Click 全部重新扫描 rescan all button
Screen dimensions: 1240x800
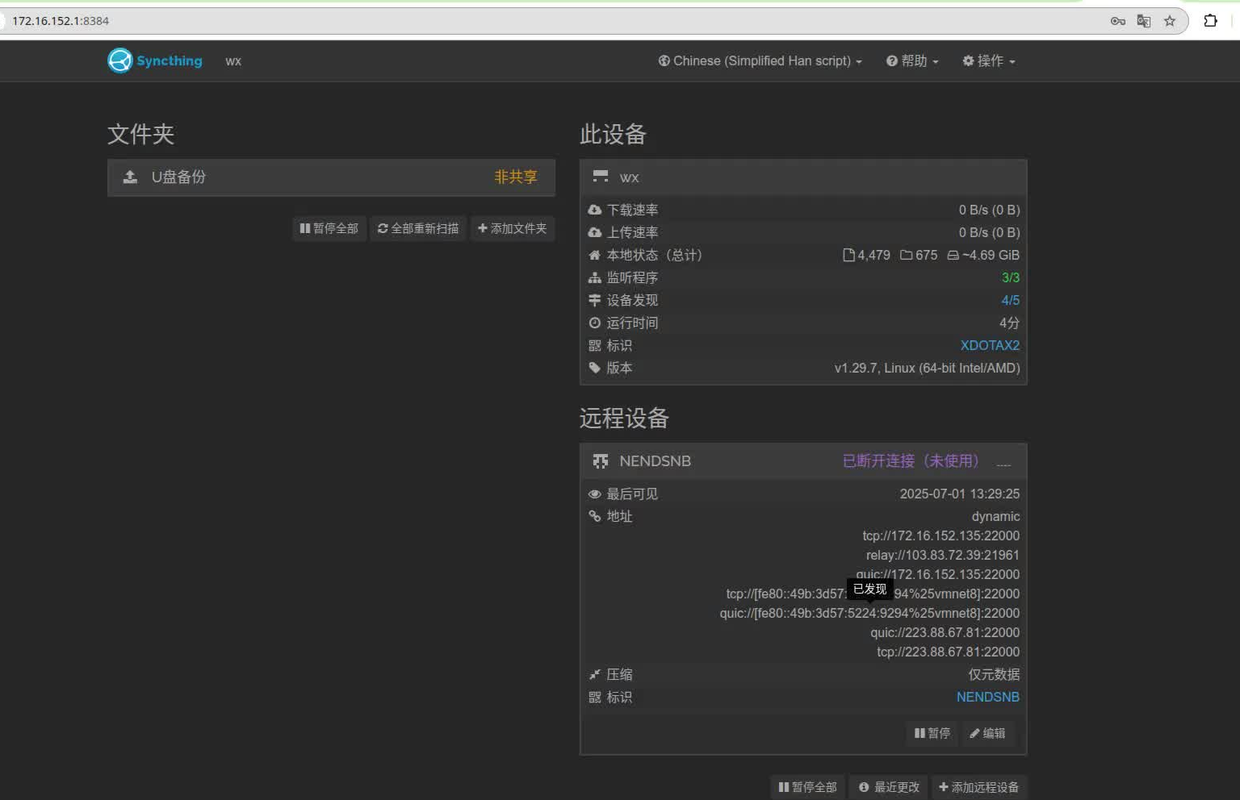[418, 229]
